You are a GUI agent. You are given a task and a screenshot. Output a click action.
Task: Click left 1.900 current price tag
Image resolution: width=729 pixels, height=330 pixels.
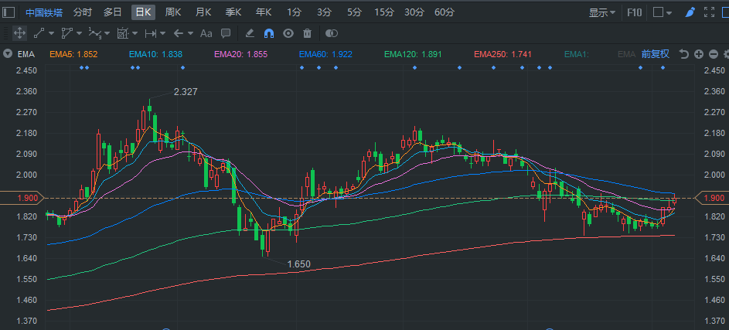pyautogui.click(x=22, y=199)
